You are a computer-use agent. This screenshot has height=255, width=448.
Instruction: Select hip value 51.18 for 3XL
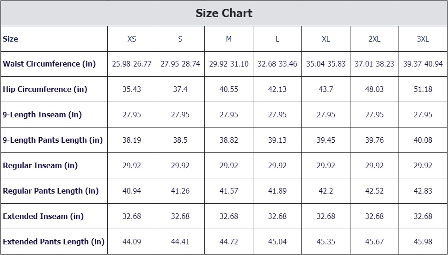tap(423, 89)
